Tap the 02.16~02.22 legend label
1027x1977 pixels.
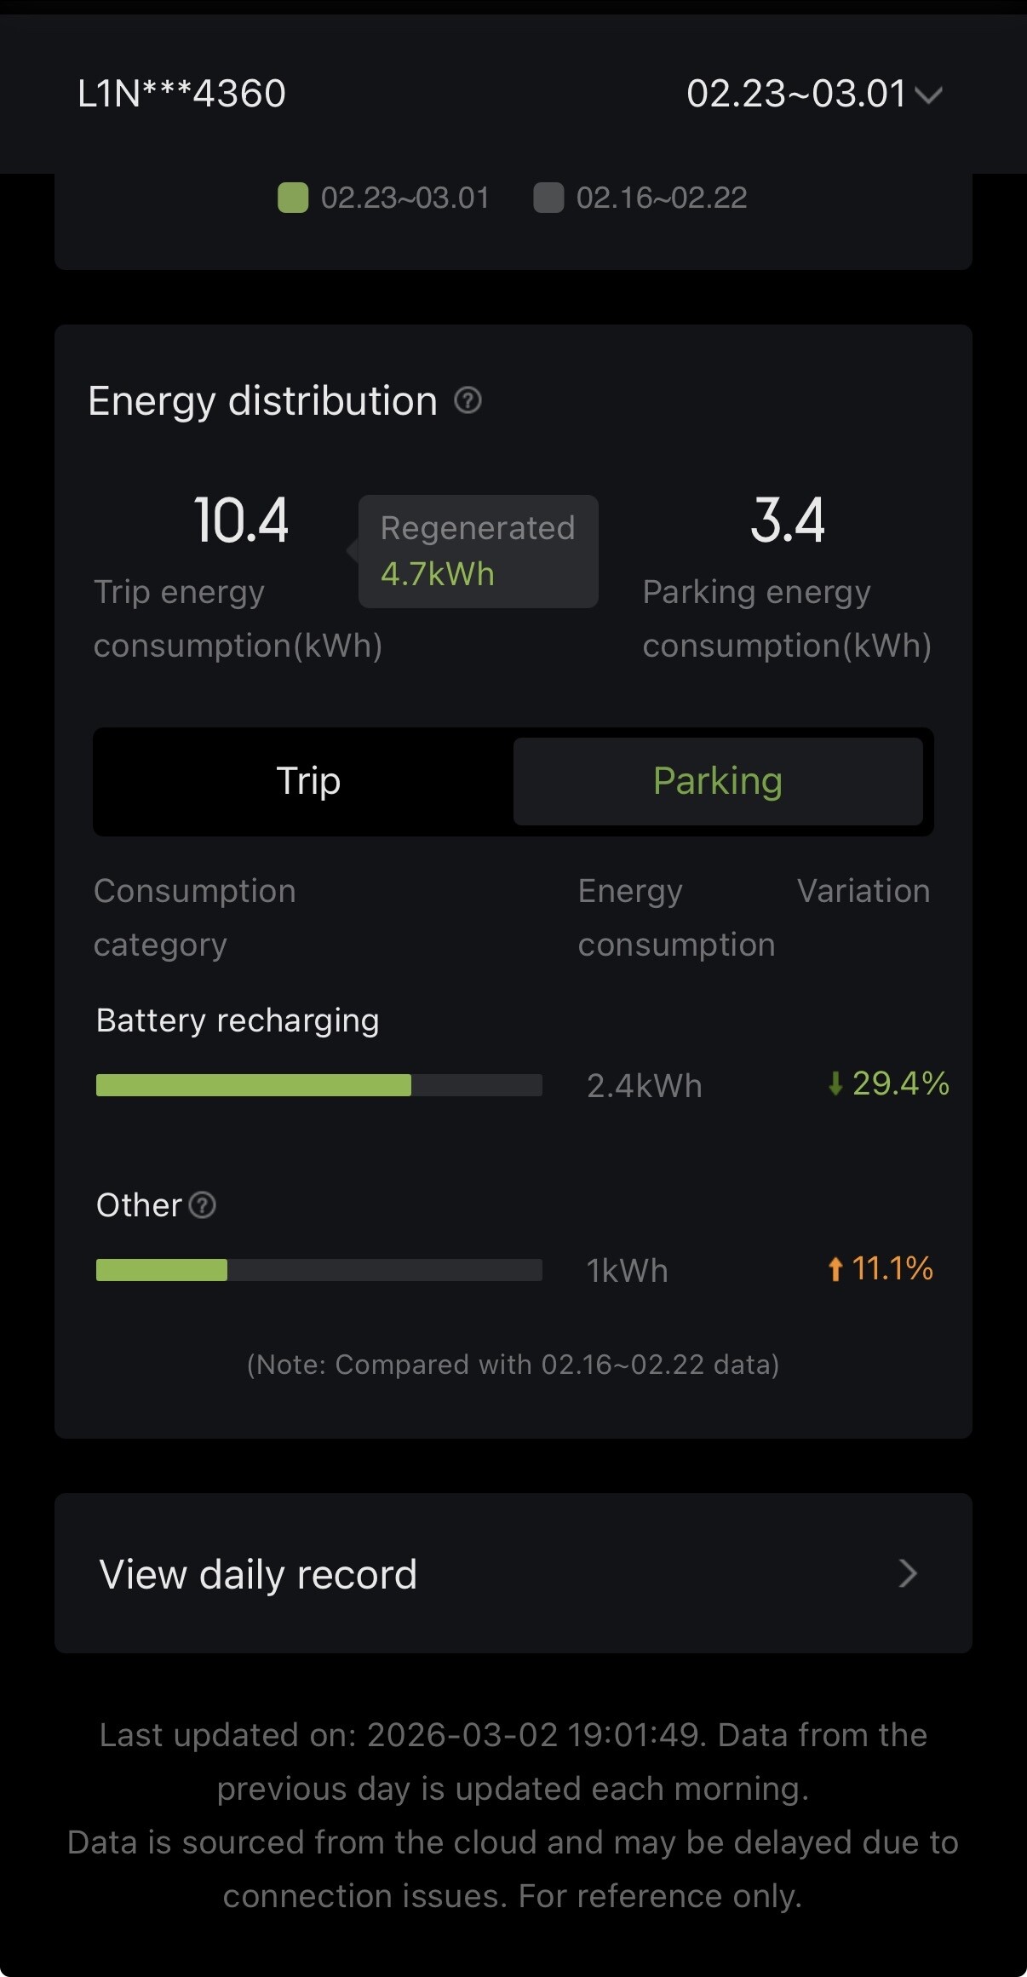(662, 198)
